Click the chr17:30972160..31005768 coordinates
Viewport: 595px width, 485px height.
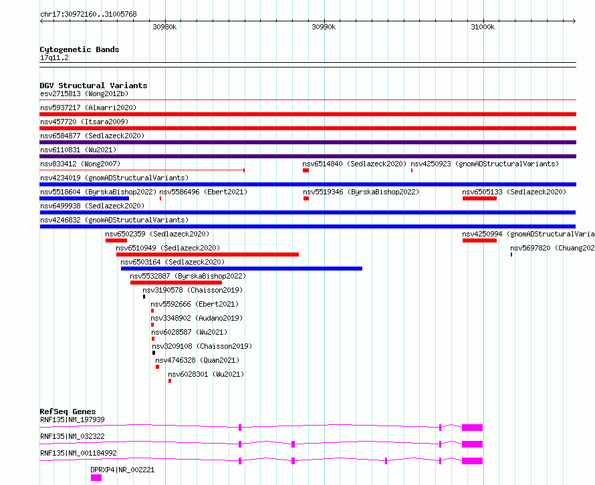pyautogui.click(x=88, y=15)
